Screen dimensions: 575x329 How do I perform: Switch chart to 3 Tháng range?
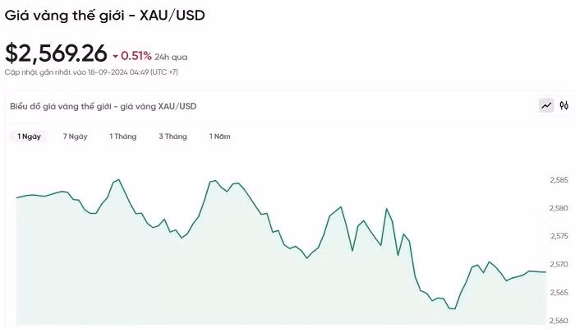pos(172,137)
